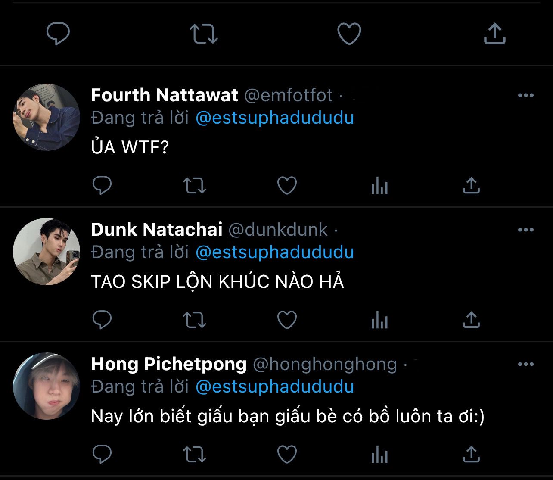Viewport: 553px width, 480px height.
Task: Share Fourth Nattawat's tweet
Action: click(x=471, y=186)
